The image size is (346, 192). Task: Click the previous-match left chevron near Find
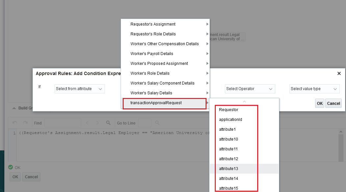pyautogui.click(x=87, y=123)
